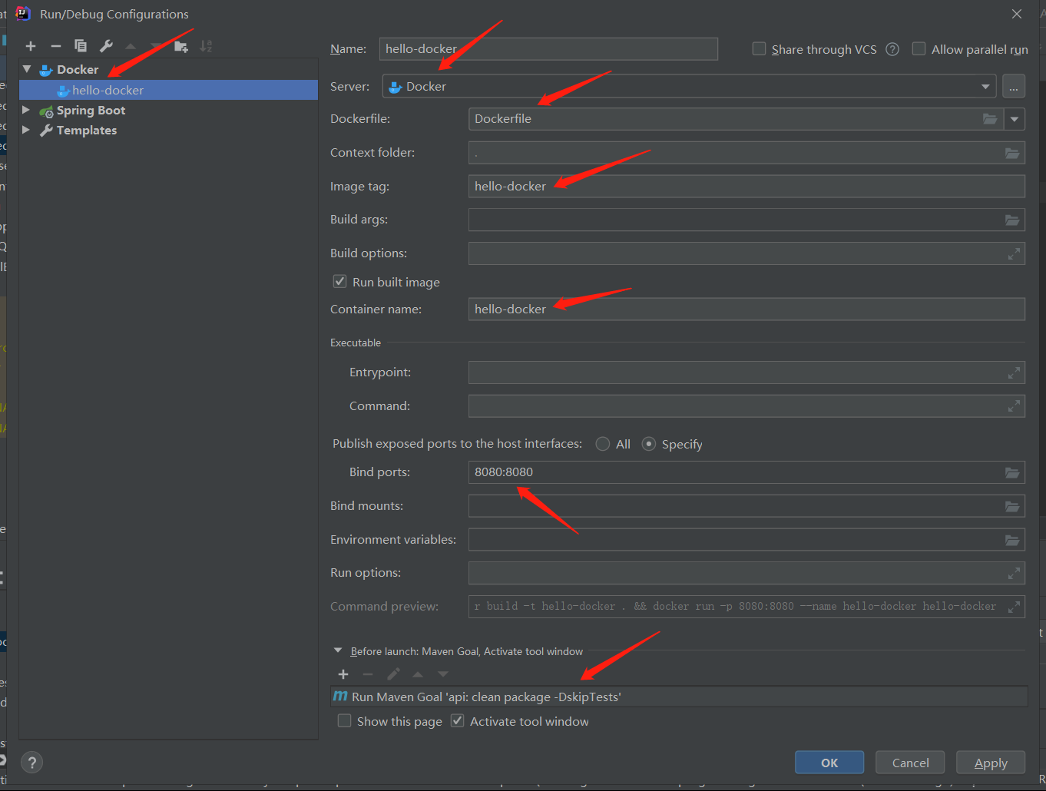
Task: Expand the Build options field
Action: coord(1014,253)
